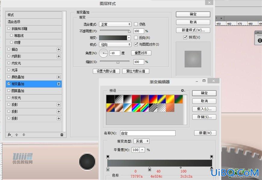Viewport: 262px width, 180px height.
Task: Click the info icon in the right panel
Action: [x=260, y=40]
